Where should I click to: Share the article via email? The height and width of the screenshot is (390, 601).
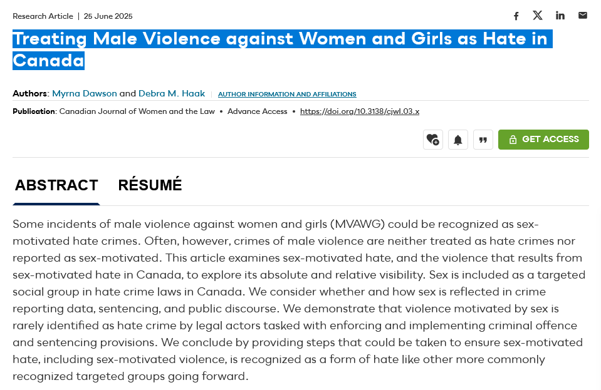click(x=582, y=16)
